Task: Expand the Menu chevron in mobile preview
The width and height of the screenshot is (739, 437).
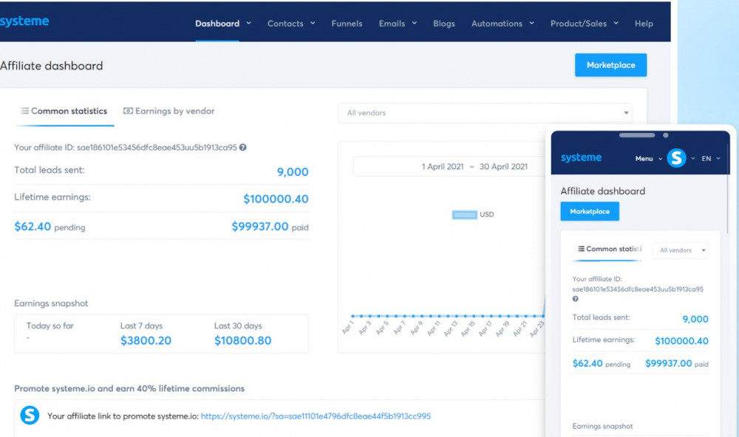Action: (660, 159)
